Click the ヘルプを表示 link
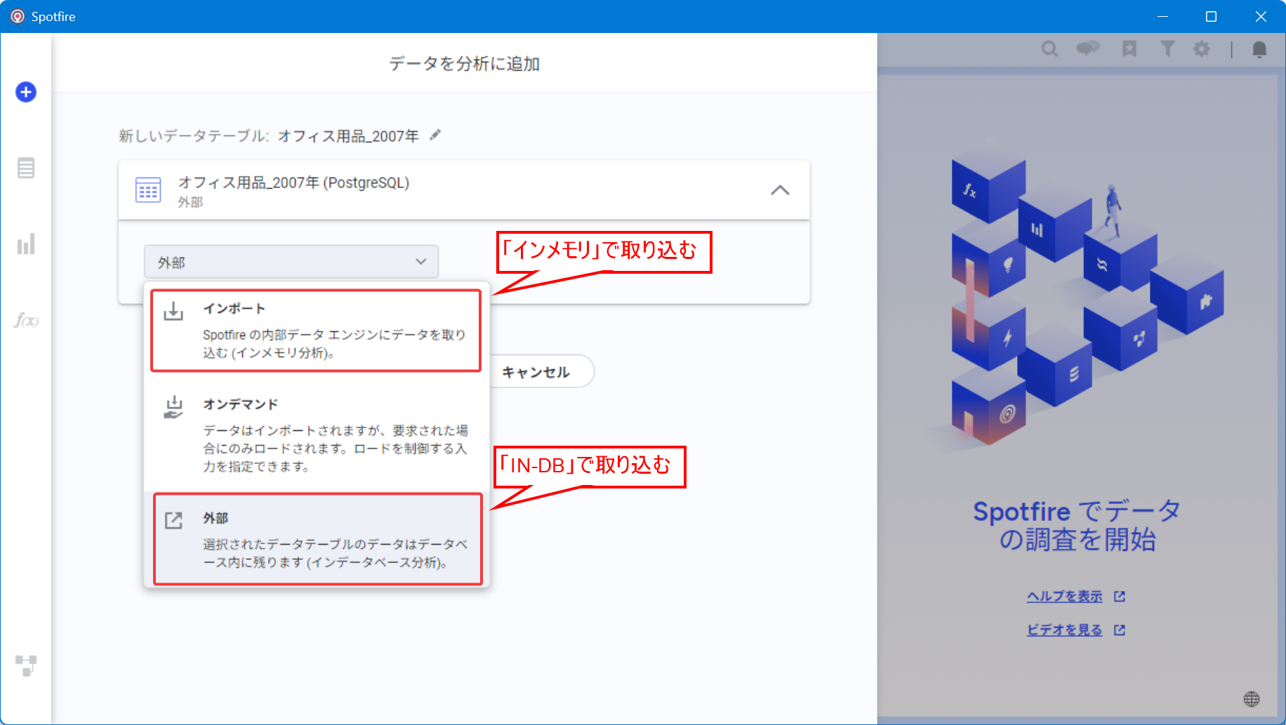This screenshot has height=725, width=1286. pos(1064,596)
